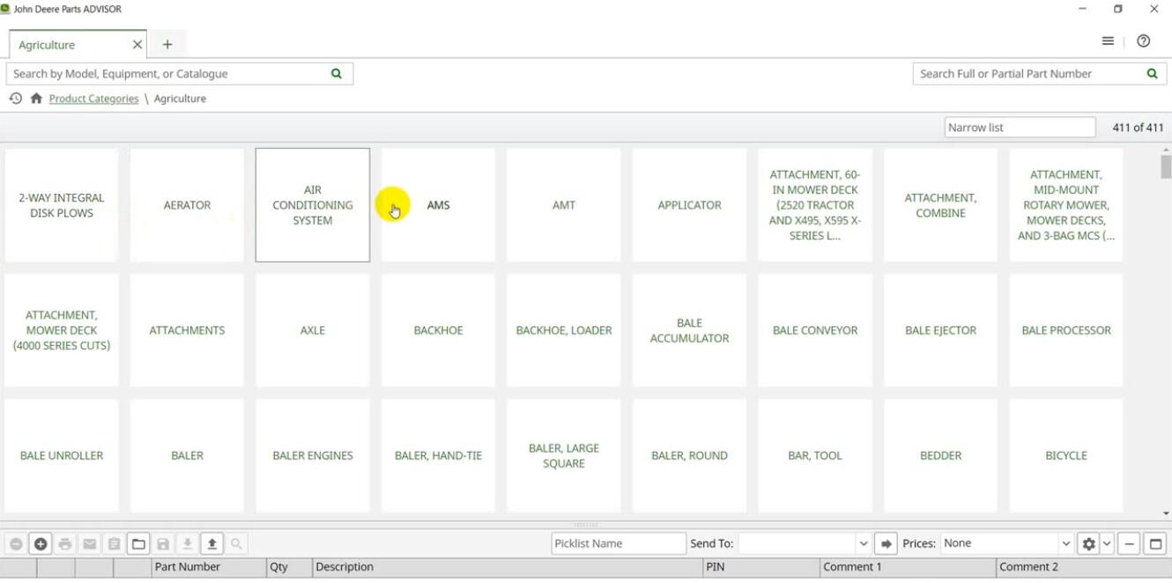
Task: Select the BALE UNROLLER tile
Action: [x=62, y=455]
